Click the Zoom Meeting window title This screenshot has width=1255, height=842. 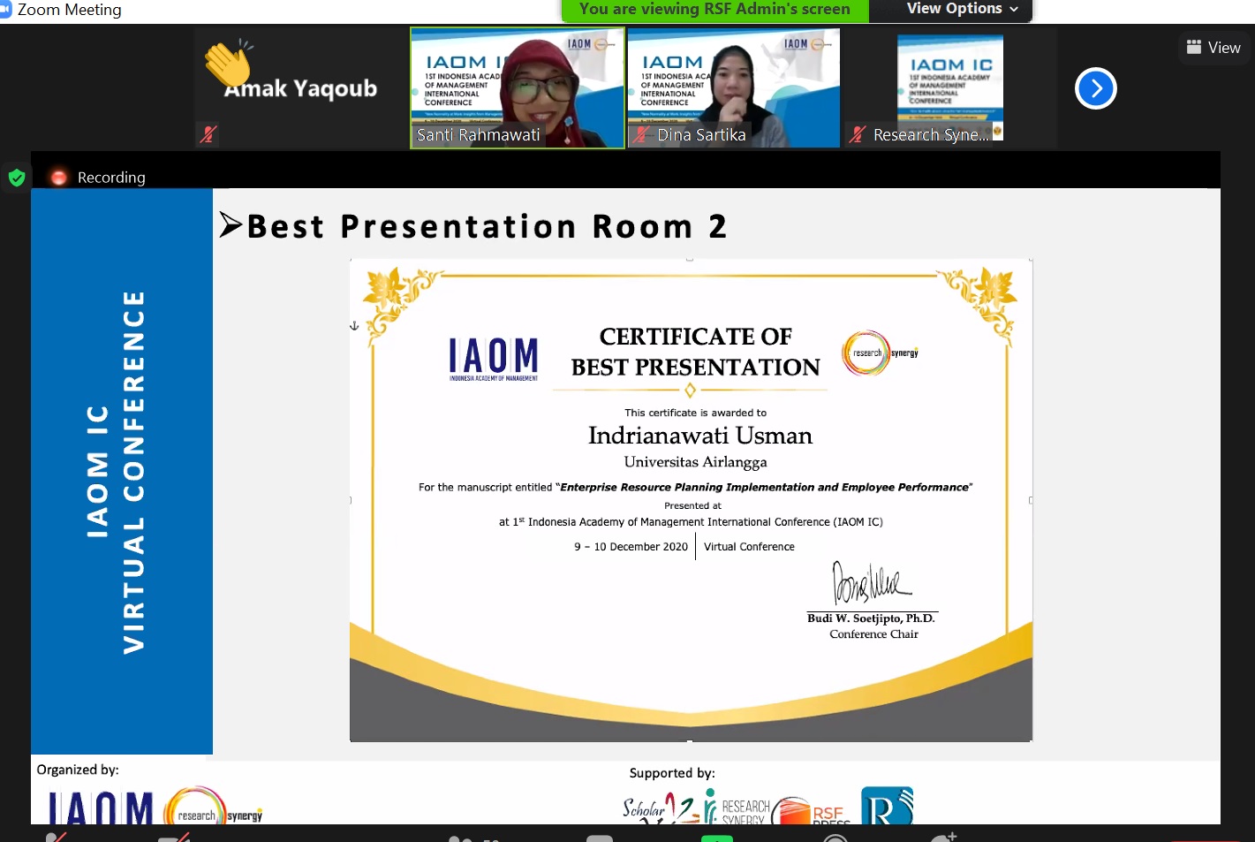69,10
